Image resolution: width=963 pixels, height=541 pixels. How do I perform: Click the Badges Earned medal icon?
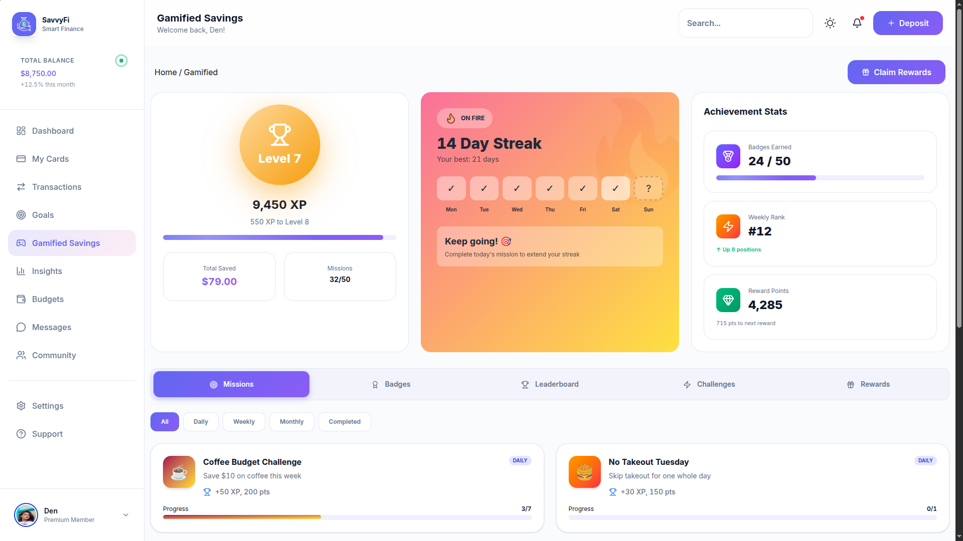[728, 156]
